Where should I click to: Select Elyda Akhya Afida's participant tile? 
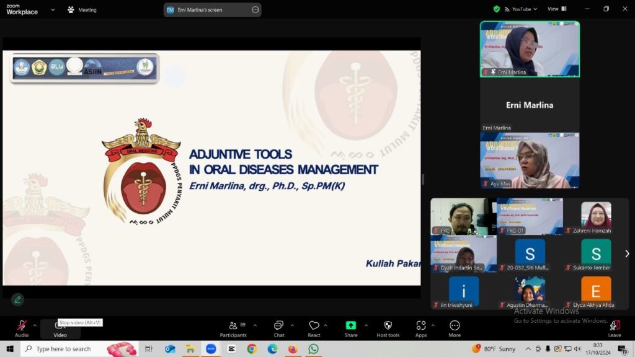[x=596, y=291]
